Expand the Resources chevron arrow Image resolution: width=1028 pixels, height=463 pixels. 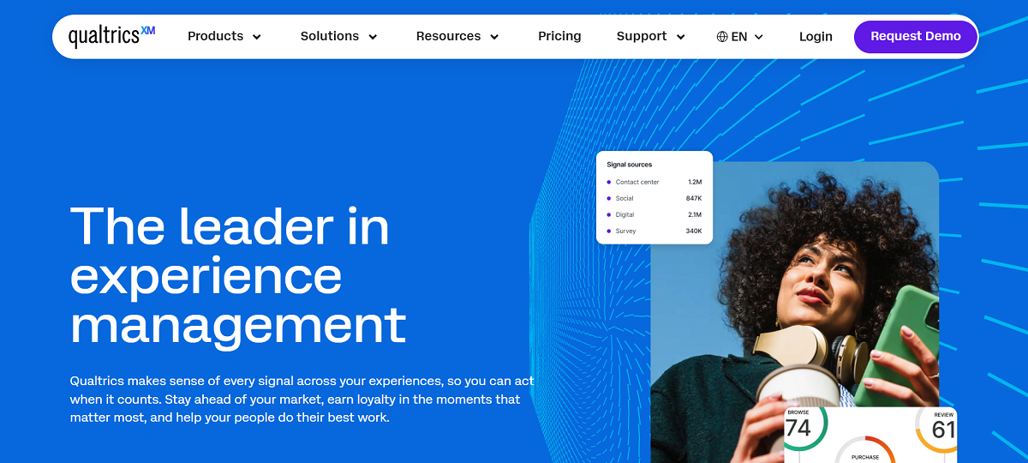click(494, 37)
